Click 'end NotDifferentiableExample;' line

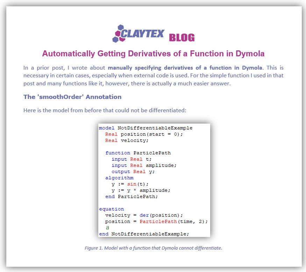point(144,234)
